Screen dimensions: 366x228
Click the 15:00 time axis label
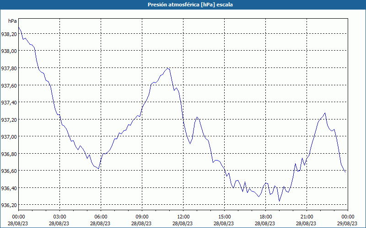point(224,217)
